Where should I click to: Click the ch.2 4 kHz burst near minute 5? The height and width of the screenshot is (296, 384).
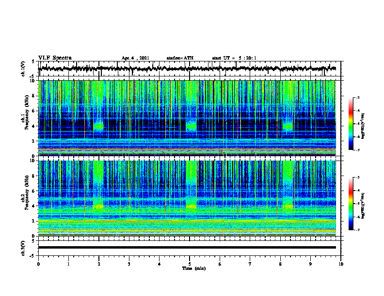[x=191, y=207]
